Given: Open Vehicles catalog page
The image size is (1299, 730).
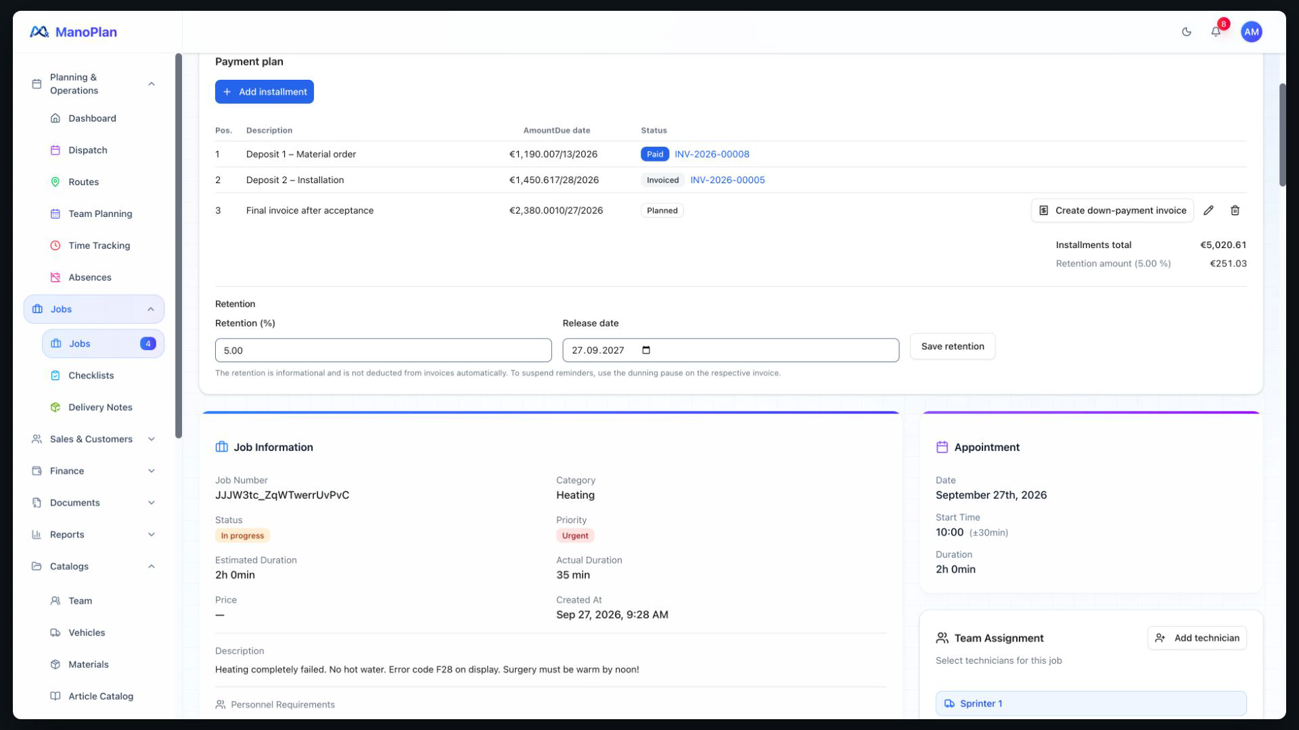Looking at the screenshot, I should 87,633.
